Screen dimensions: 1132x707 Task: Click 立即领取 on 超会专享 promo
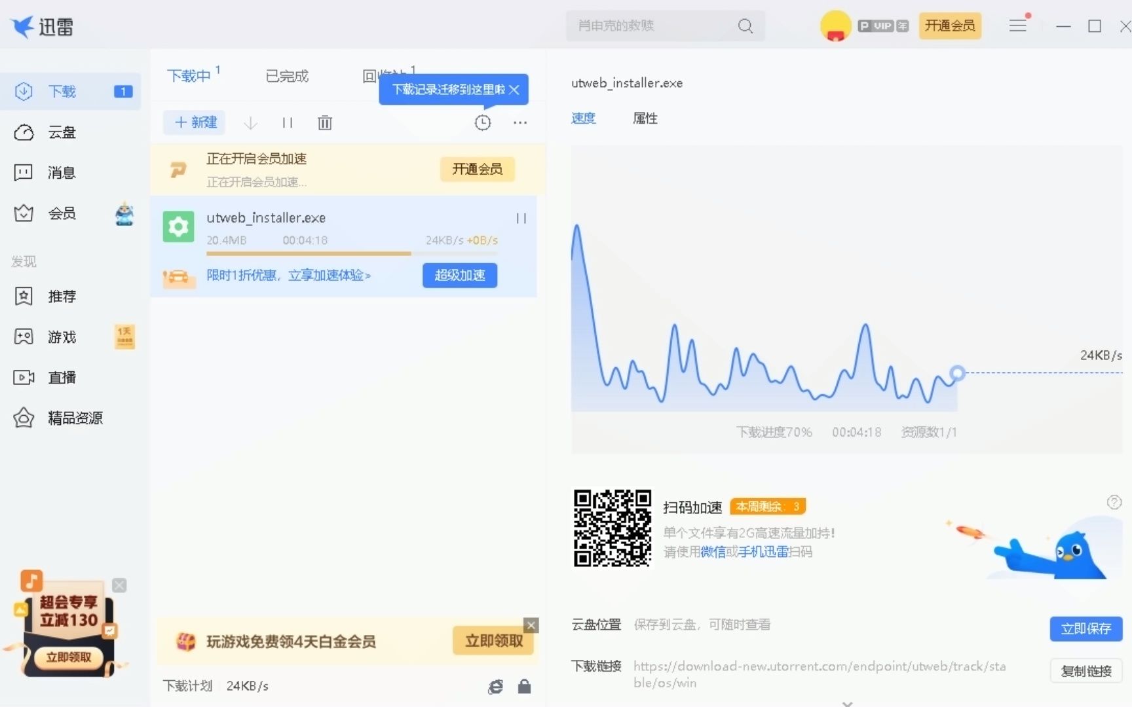coord(68,657)
